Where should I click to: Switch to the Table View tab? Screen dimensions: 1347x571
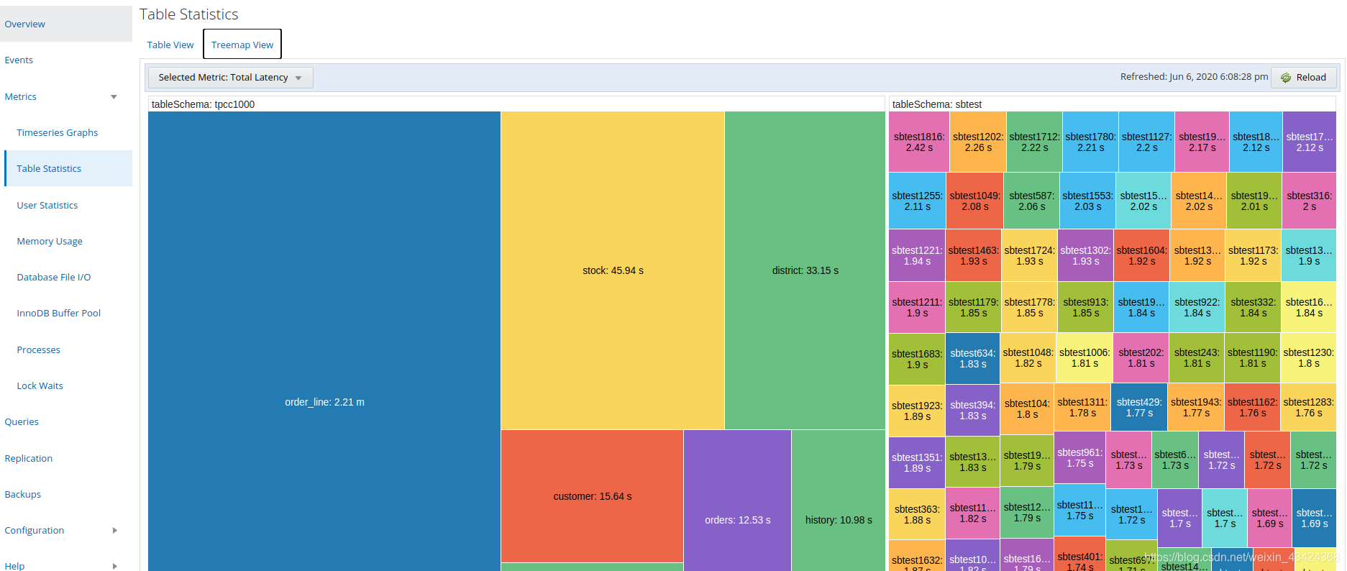point(170,45)
